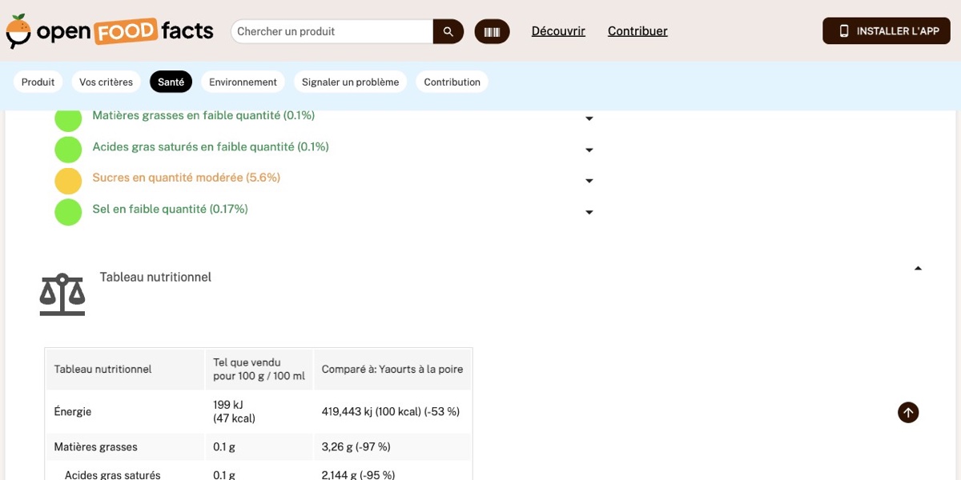Click the yellow dot beside Sucres
The width and height of the screenshot is (961, 480).
pyautogui.click(x=68, y=181)
